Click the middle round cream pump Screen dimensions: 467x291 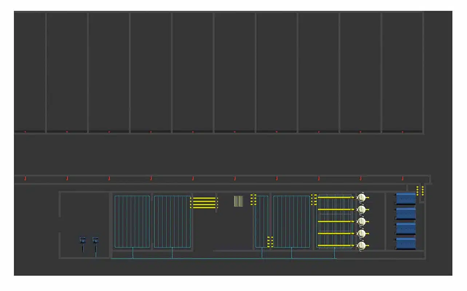[x=361, y=222]
